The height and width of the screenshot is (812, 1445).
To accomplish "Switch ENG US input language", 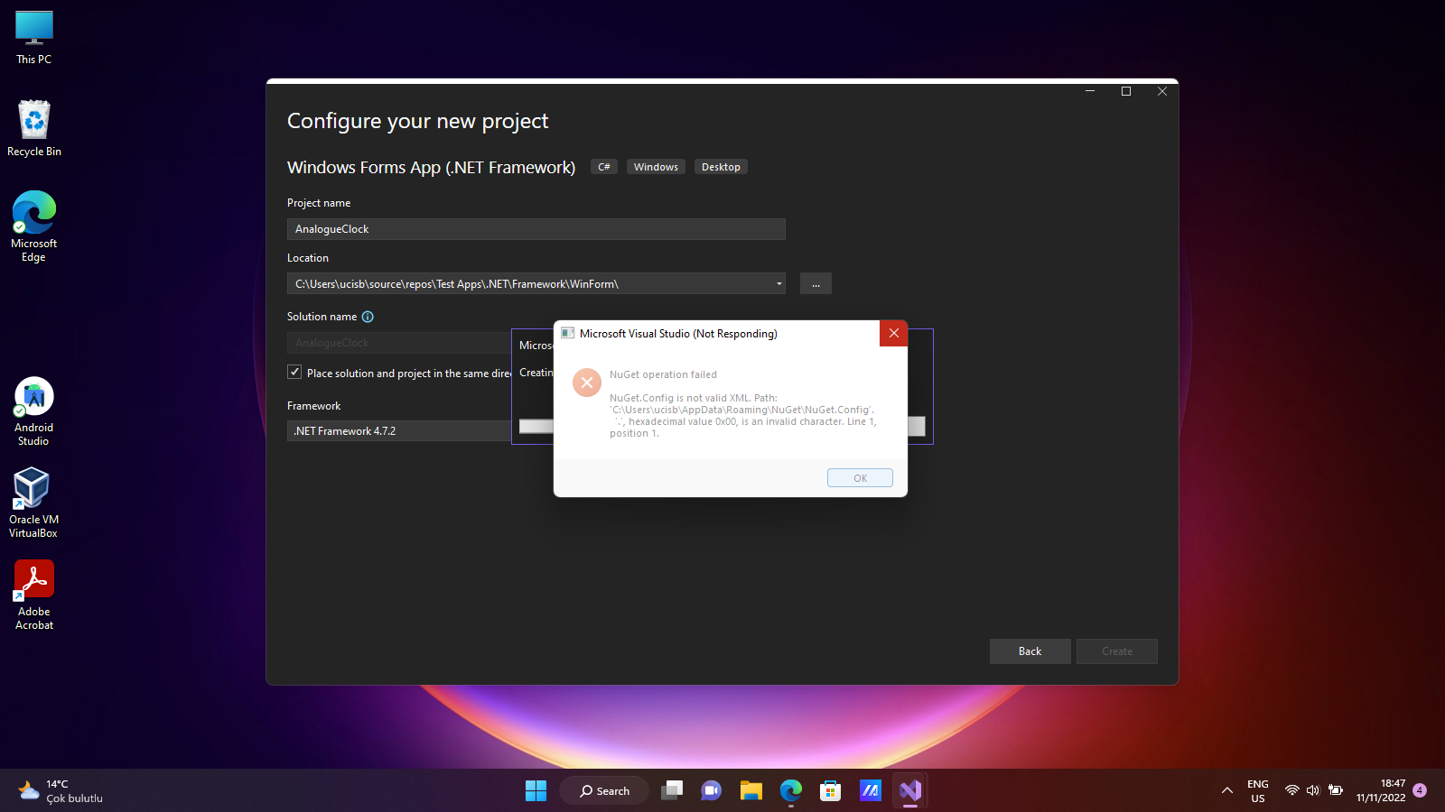I will [x=1258, y=791].
